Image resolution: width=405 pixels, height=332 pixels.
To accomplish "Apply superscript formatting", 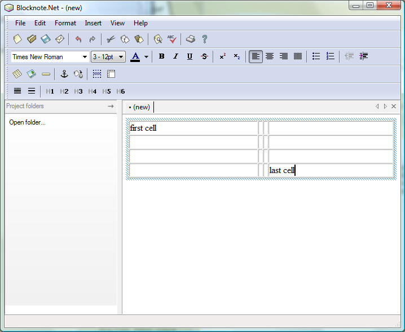I will [x=223, y=56].
